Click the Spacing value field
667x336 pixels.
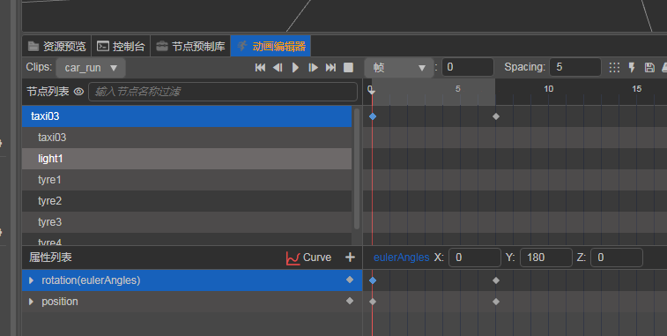(575, 67)
